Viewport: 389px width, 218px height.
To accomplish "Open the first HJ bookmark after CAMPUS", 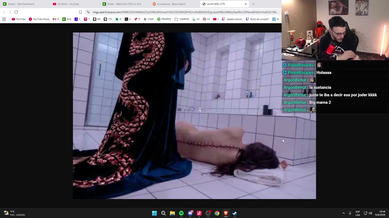I will pos(196,19).
